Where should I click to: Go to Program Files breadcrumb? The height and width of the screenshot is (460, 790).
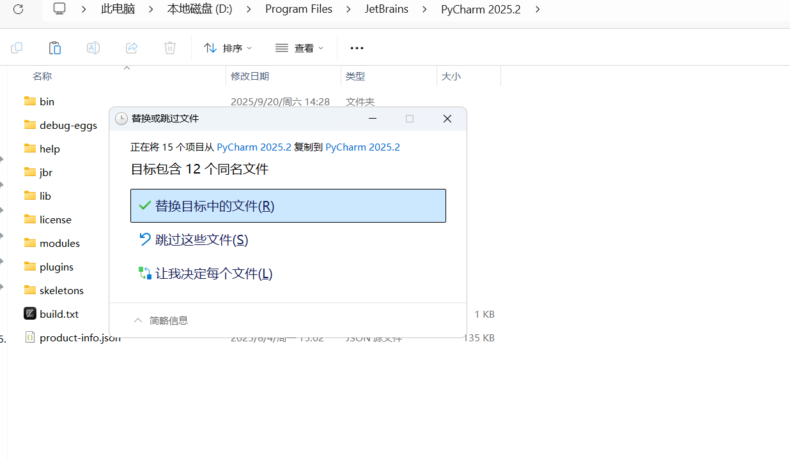pyautogui.click(x=298, y=9)
